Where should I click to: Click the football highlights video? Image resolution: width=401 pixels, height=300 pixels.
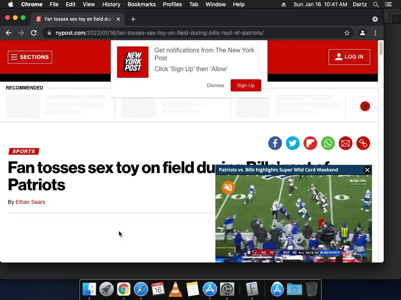[294, 218]
